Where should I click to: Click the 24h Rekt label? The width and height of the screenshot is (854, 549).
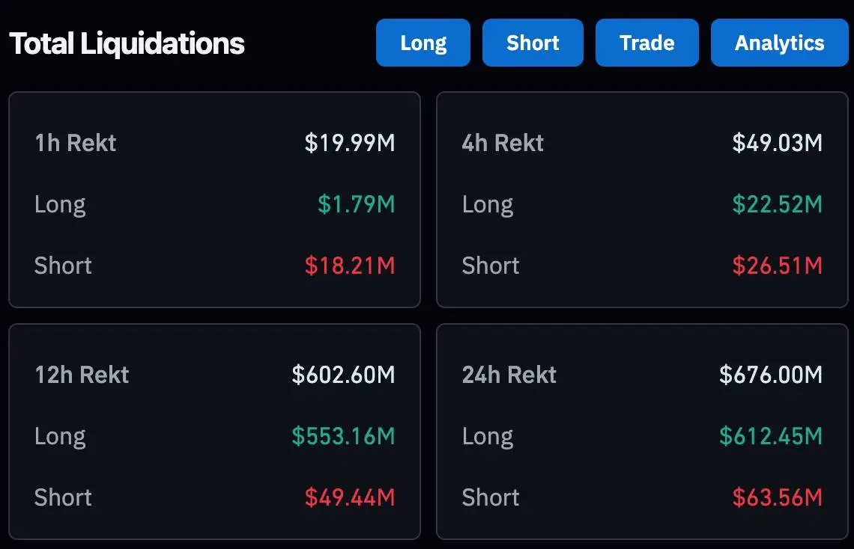[509, 375]
